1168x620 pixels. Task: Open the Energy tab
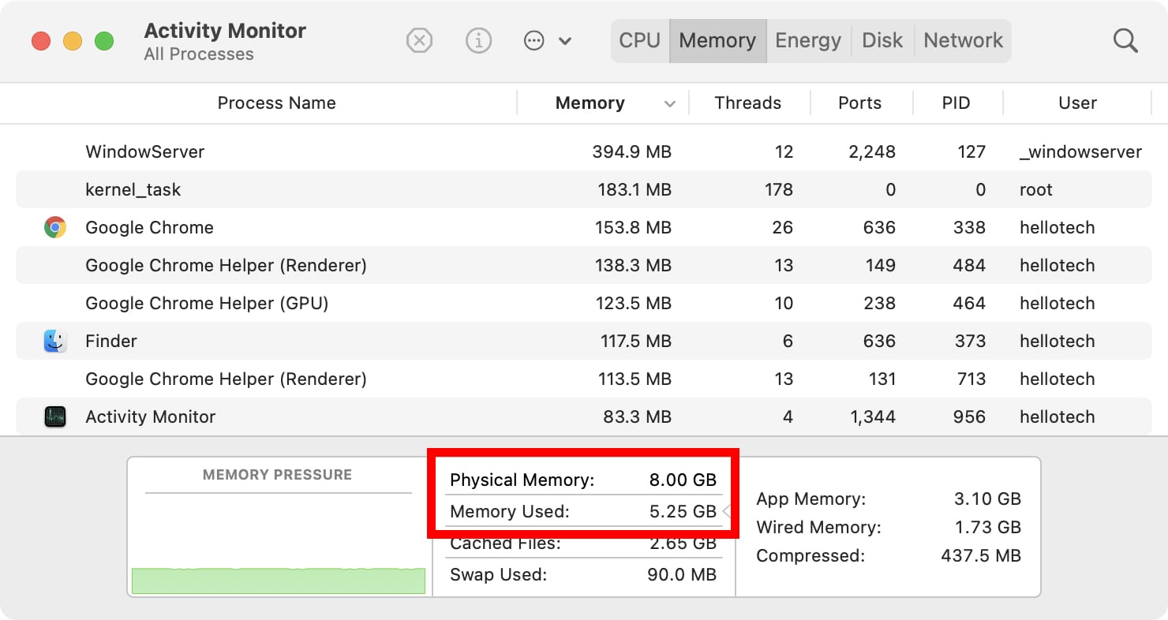(x=807, y=40)
